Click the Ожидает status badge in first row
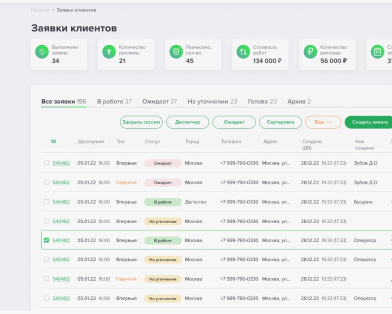Screen dimensions: 392x314 point(163,163)
